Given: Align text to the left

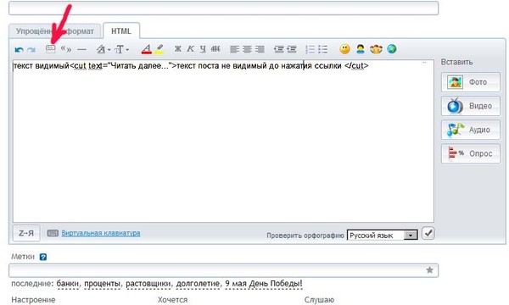Looking at the screenshot, I should (x=234, y=49).
